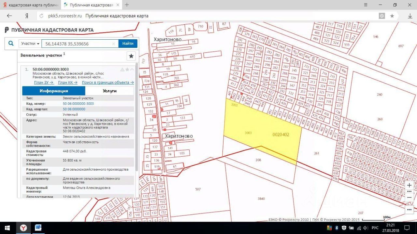Open cadastral quarter link 50:06:0000000
Viewport: 417px width, 234px height.
[x=74, y=109]
